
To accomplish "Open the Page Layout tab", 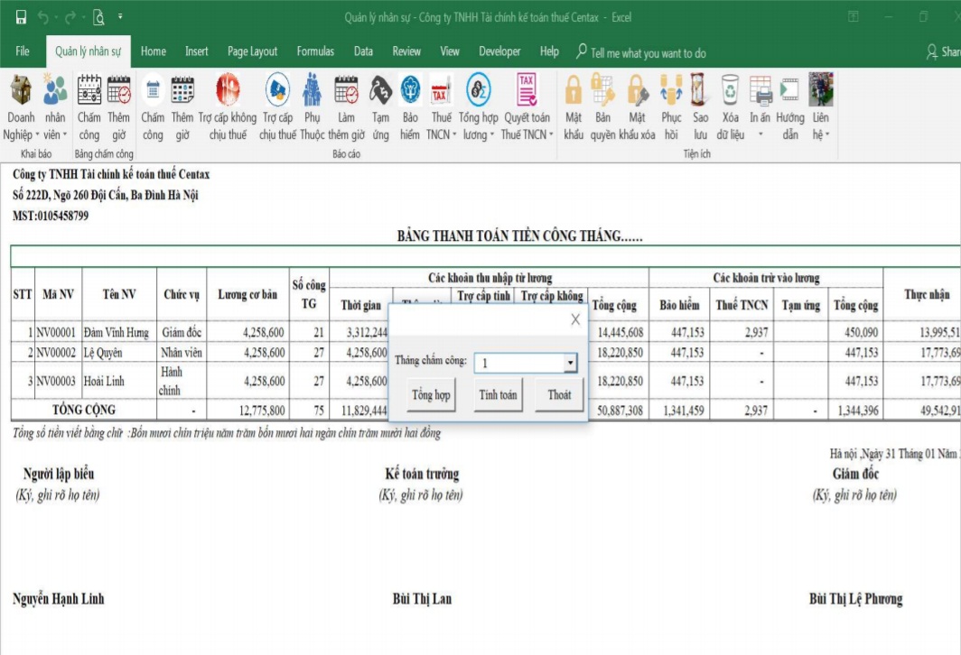I will point(252,51).
